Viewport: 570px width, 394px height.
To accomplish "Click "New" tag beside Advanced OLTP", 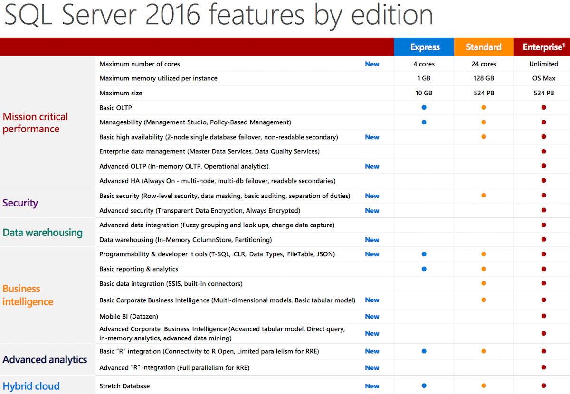I will click(372, 166).
